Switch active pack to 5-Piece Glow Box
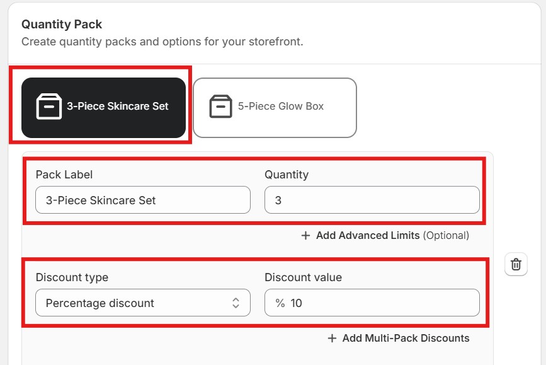This screenshot has height=365, width=546. point(275,107)
